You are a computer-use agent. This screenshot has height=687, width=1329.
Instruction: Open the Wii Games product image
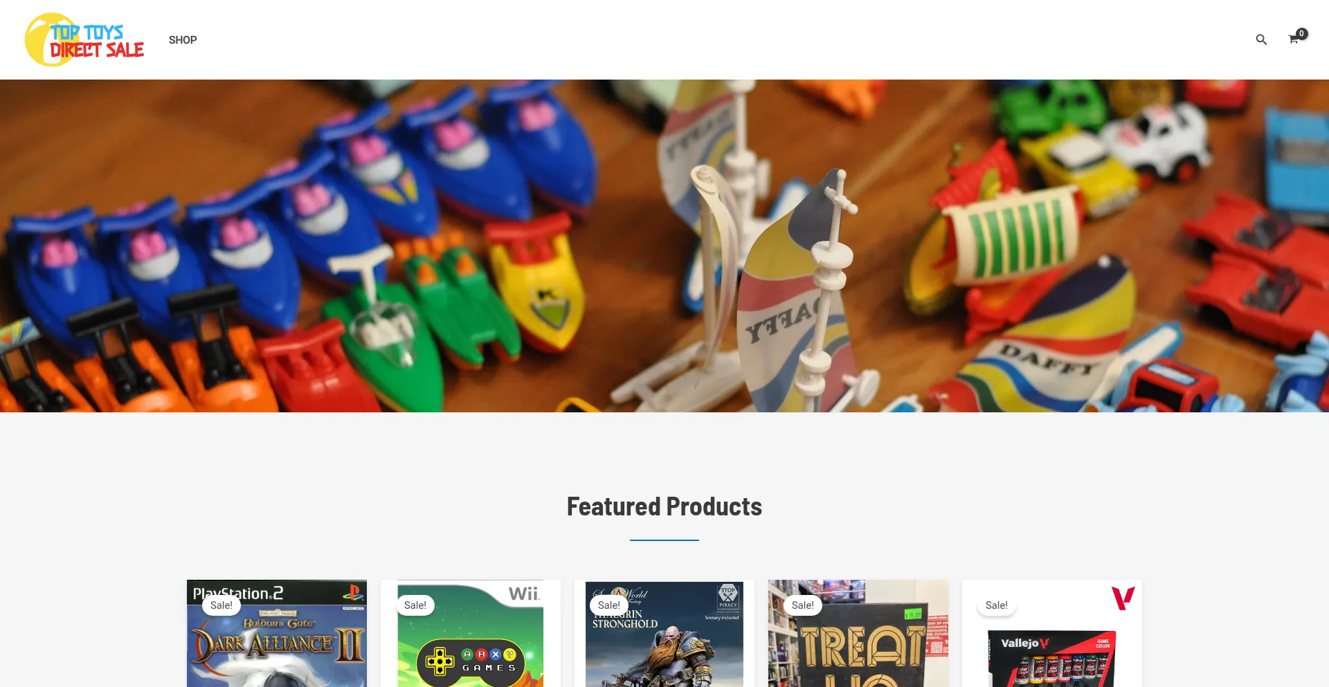471,634
